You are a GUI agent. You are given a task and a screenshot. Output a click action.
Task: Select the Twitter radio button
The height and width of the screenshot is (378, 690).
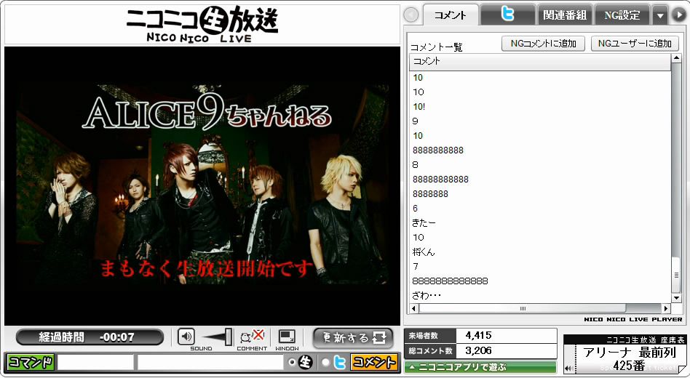click(325, 363)
